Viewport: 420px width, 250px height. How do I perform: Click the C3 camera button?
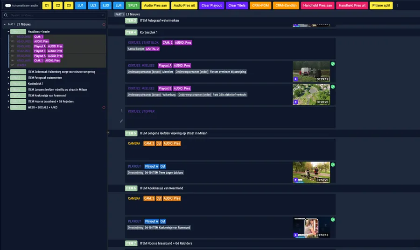[69, 5]
